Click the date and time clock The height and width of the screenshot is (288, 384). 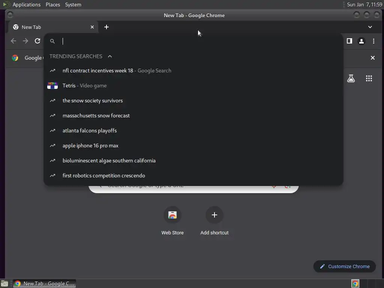click(x=364, y=4)
